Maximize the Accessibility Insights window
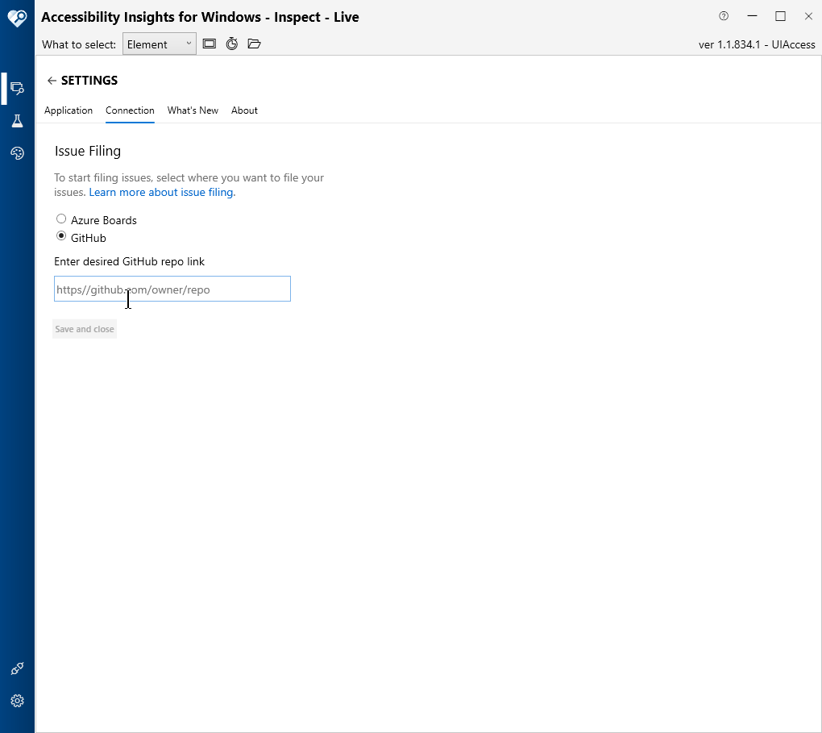 (x=780, y=16)
